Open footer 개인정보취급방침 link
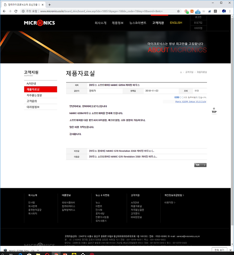This screenshot has height=255, width=234. pos(174,195)
